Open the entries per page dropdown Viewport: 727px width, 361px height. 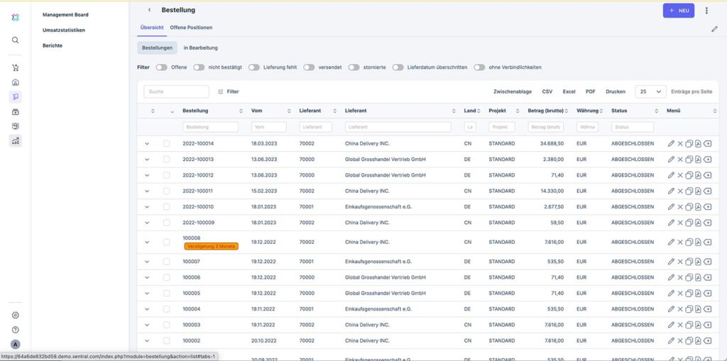coord(650,91)
